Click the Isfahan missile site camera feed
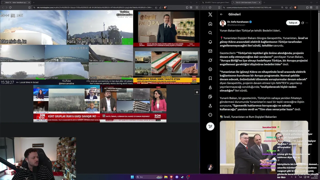320x180 pixels. [x=33, y=27]
